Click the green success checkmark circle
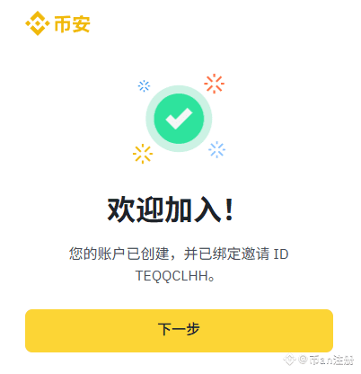This screenshot has width=361, height=374. click(x=179, y=119)
